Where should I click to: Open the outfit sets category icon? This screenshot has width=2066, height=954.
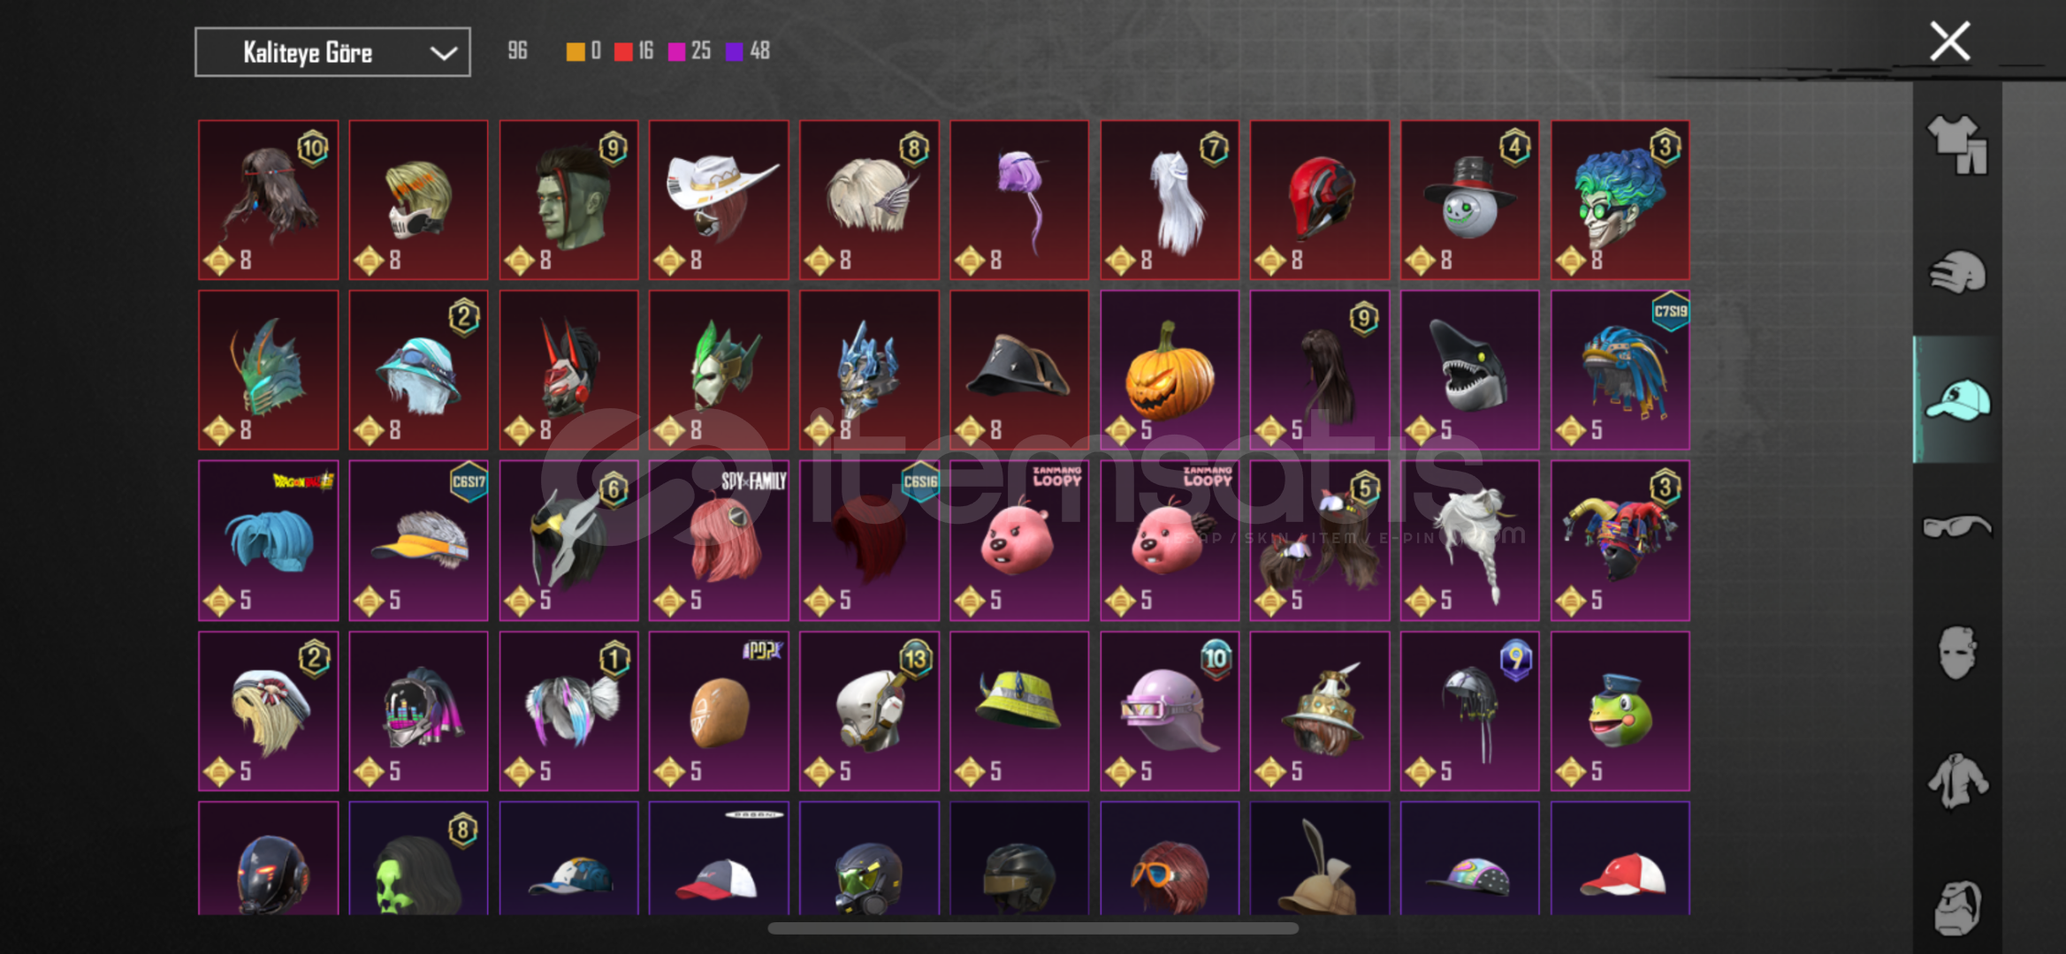[x=1957, y=145]
